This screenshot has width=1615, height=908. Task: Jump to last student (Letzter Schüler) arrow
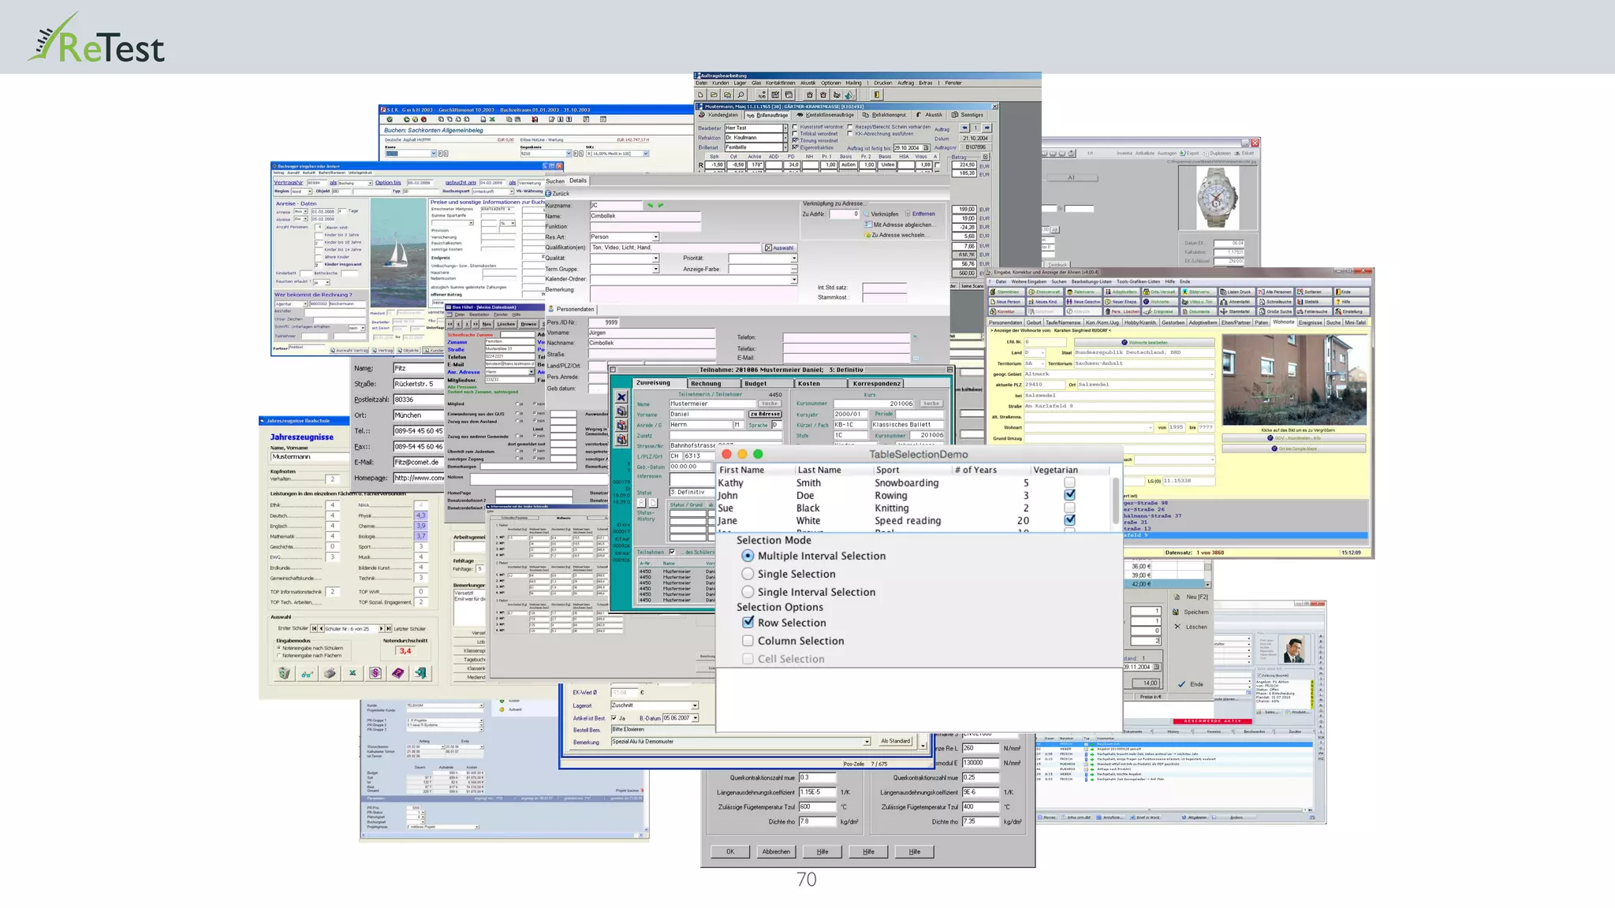tap(388, 628)
